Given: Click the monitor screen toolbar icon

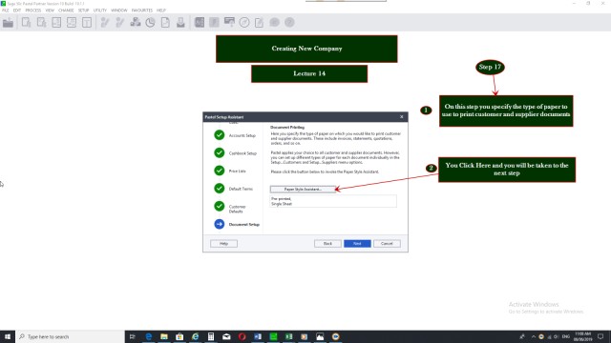Looking at the screenshot, I should click(229, 23).
